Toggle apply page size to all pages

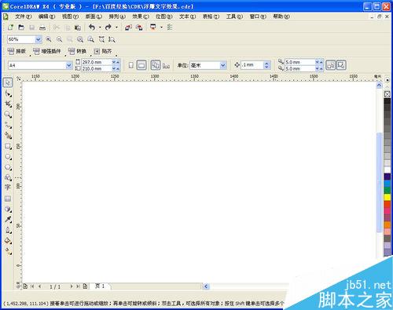coord(156,65)
